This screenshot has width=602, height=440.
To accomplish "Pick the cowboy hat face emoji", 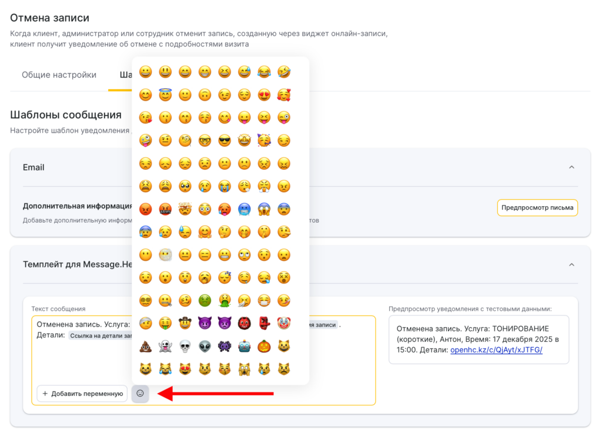I will tap(185, 323).
